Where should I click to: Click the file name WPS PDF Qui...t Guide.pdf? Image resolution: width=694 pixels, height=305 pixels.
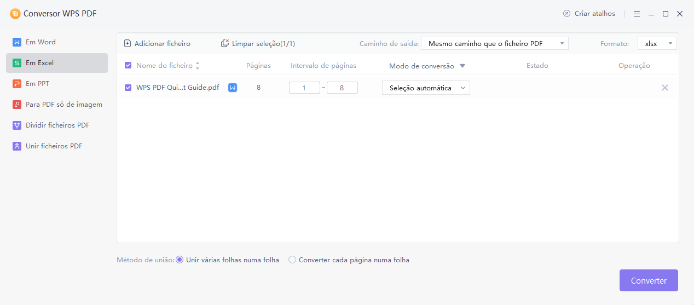(x=178, y=88)
